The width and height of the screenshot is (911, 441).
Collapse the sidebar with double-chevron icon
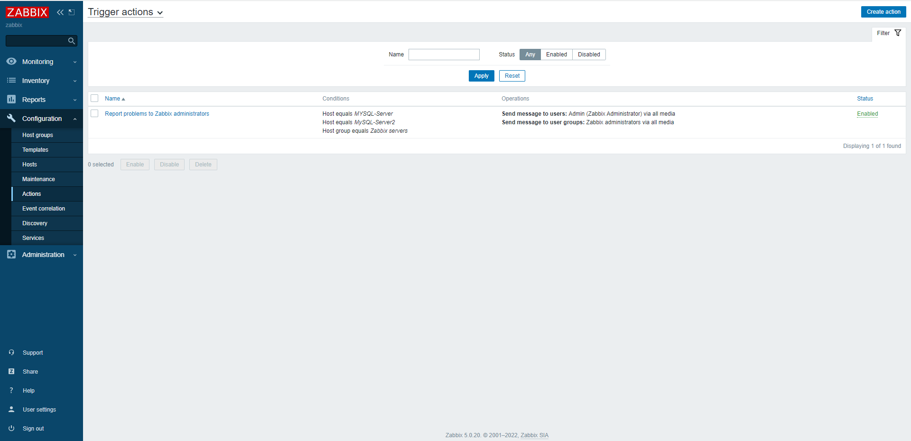[60, 12]
